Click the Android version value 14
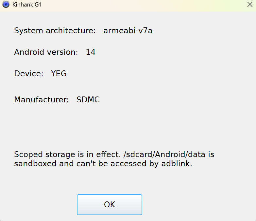Screen dimensions: 256x221 [91, 52]
